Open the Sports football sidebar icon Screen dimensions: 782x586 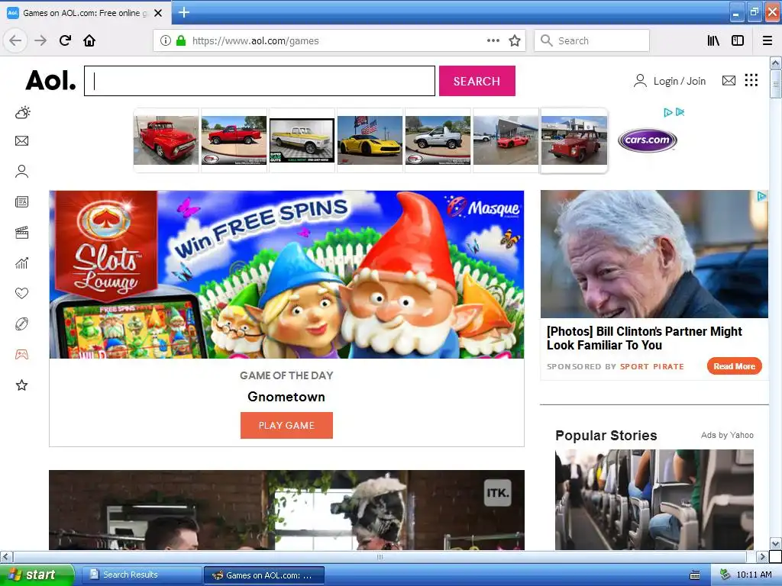21,324
